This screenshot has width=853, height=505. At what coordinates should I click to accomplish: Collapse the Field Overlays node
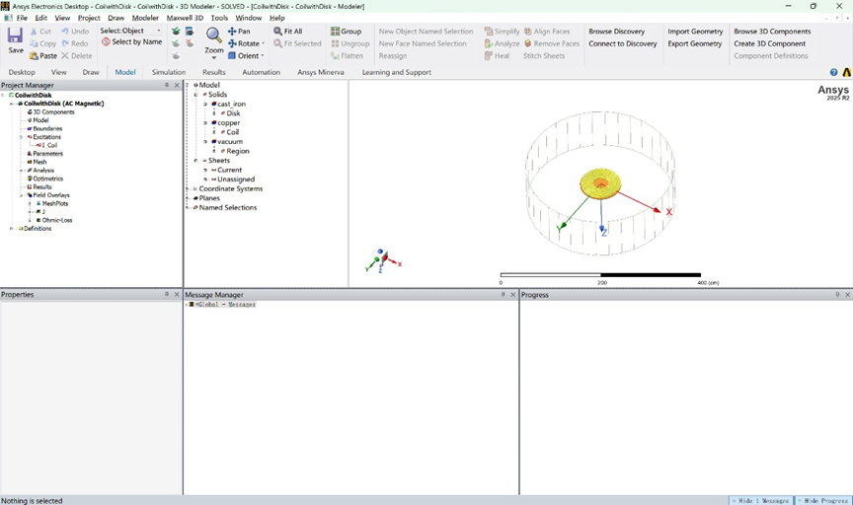point(21,195)
